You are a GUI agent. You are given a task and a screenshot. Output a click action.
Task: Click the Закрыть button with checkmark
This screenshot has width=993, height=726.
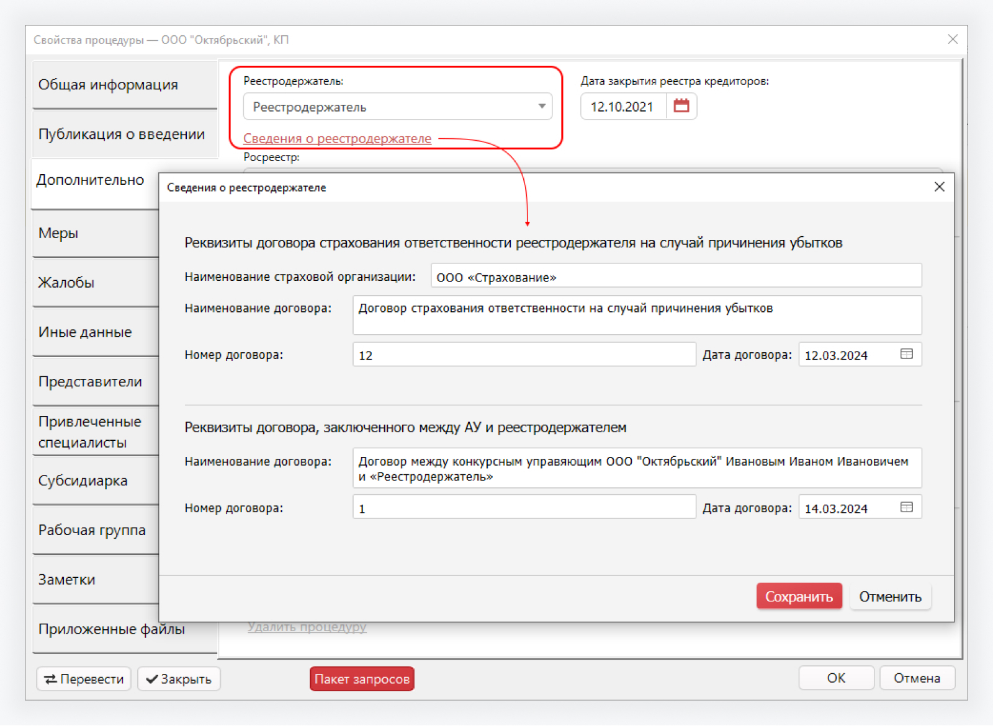coord(179,679)
